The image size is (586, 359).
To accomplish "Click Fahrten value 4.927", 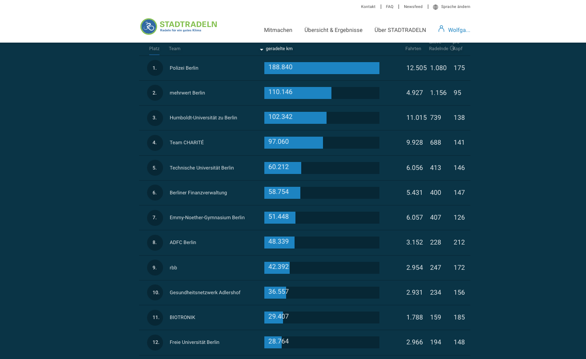I will (415, 93).
